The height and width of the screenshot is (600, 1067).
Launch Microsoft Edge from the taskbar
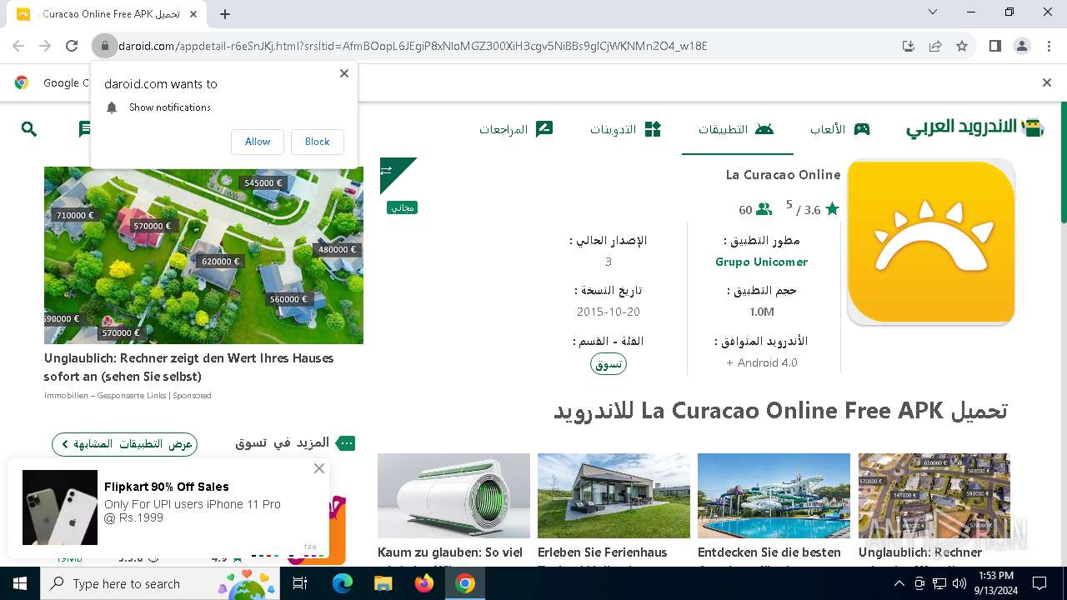(343, 583)
